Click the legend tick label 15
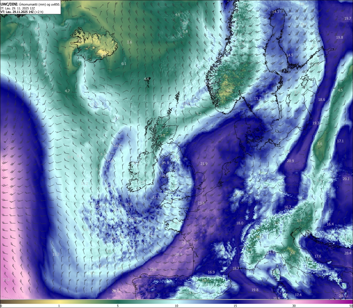The width and height of the screenshot is (353, 308). click(235, 306)
